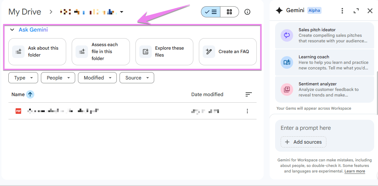Click the Create an FAQ wand icon

click(x=209, y=52)
